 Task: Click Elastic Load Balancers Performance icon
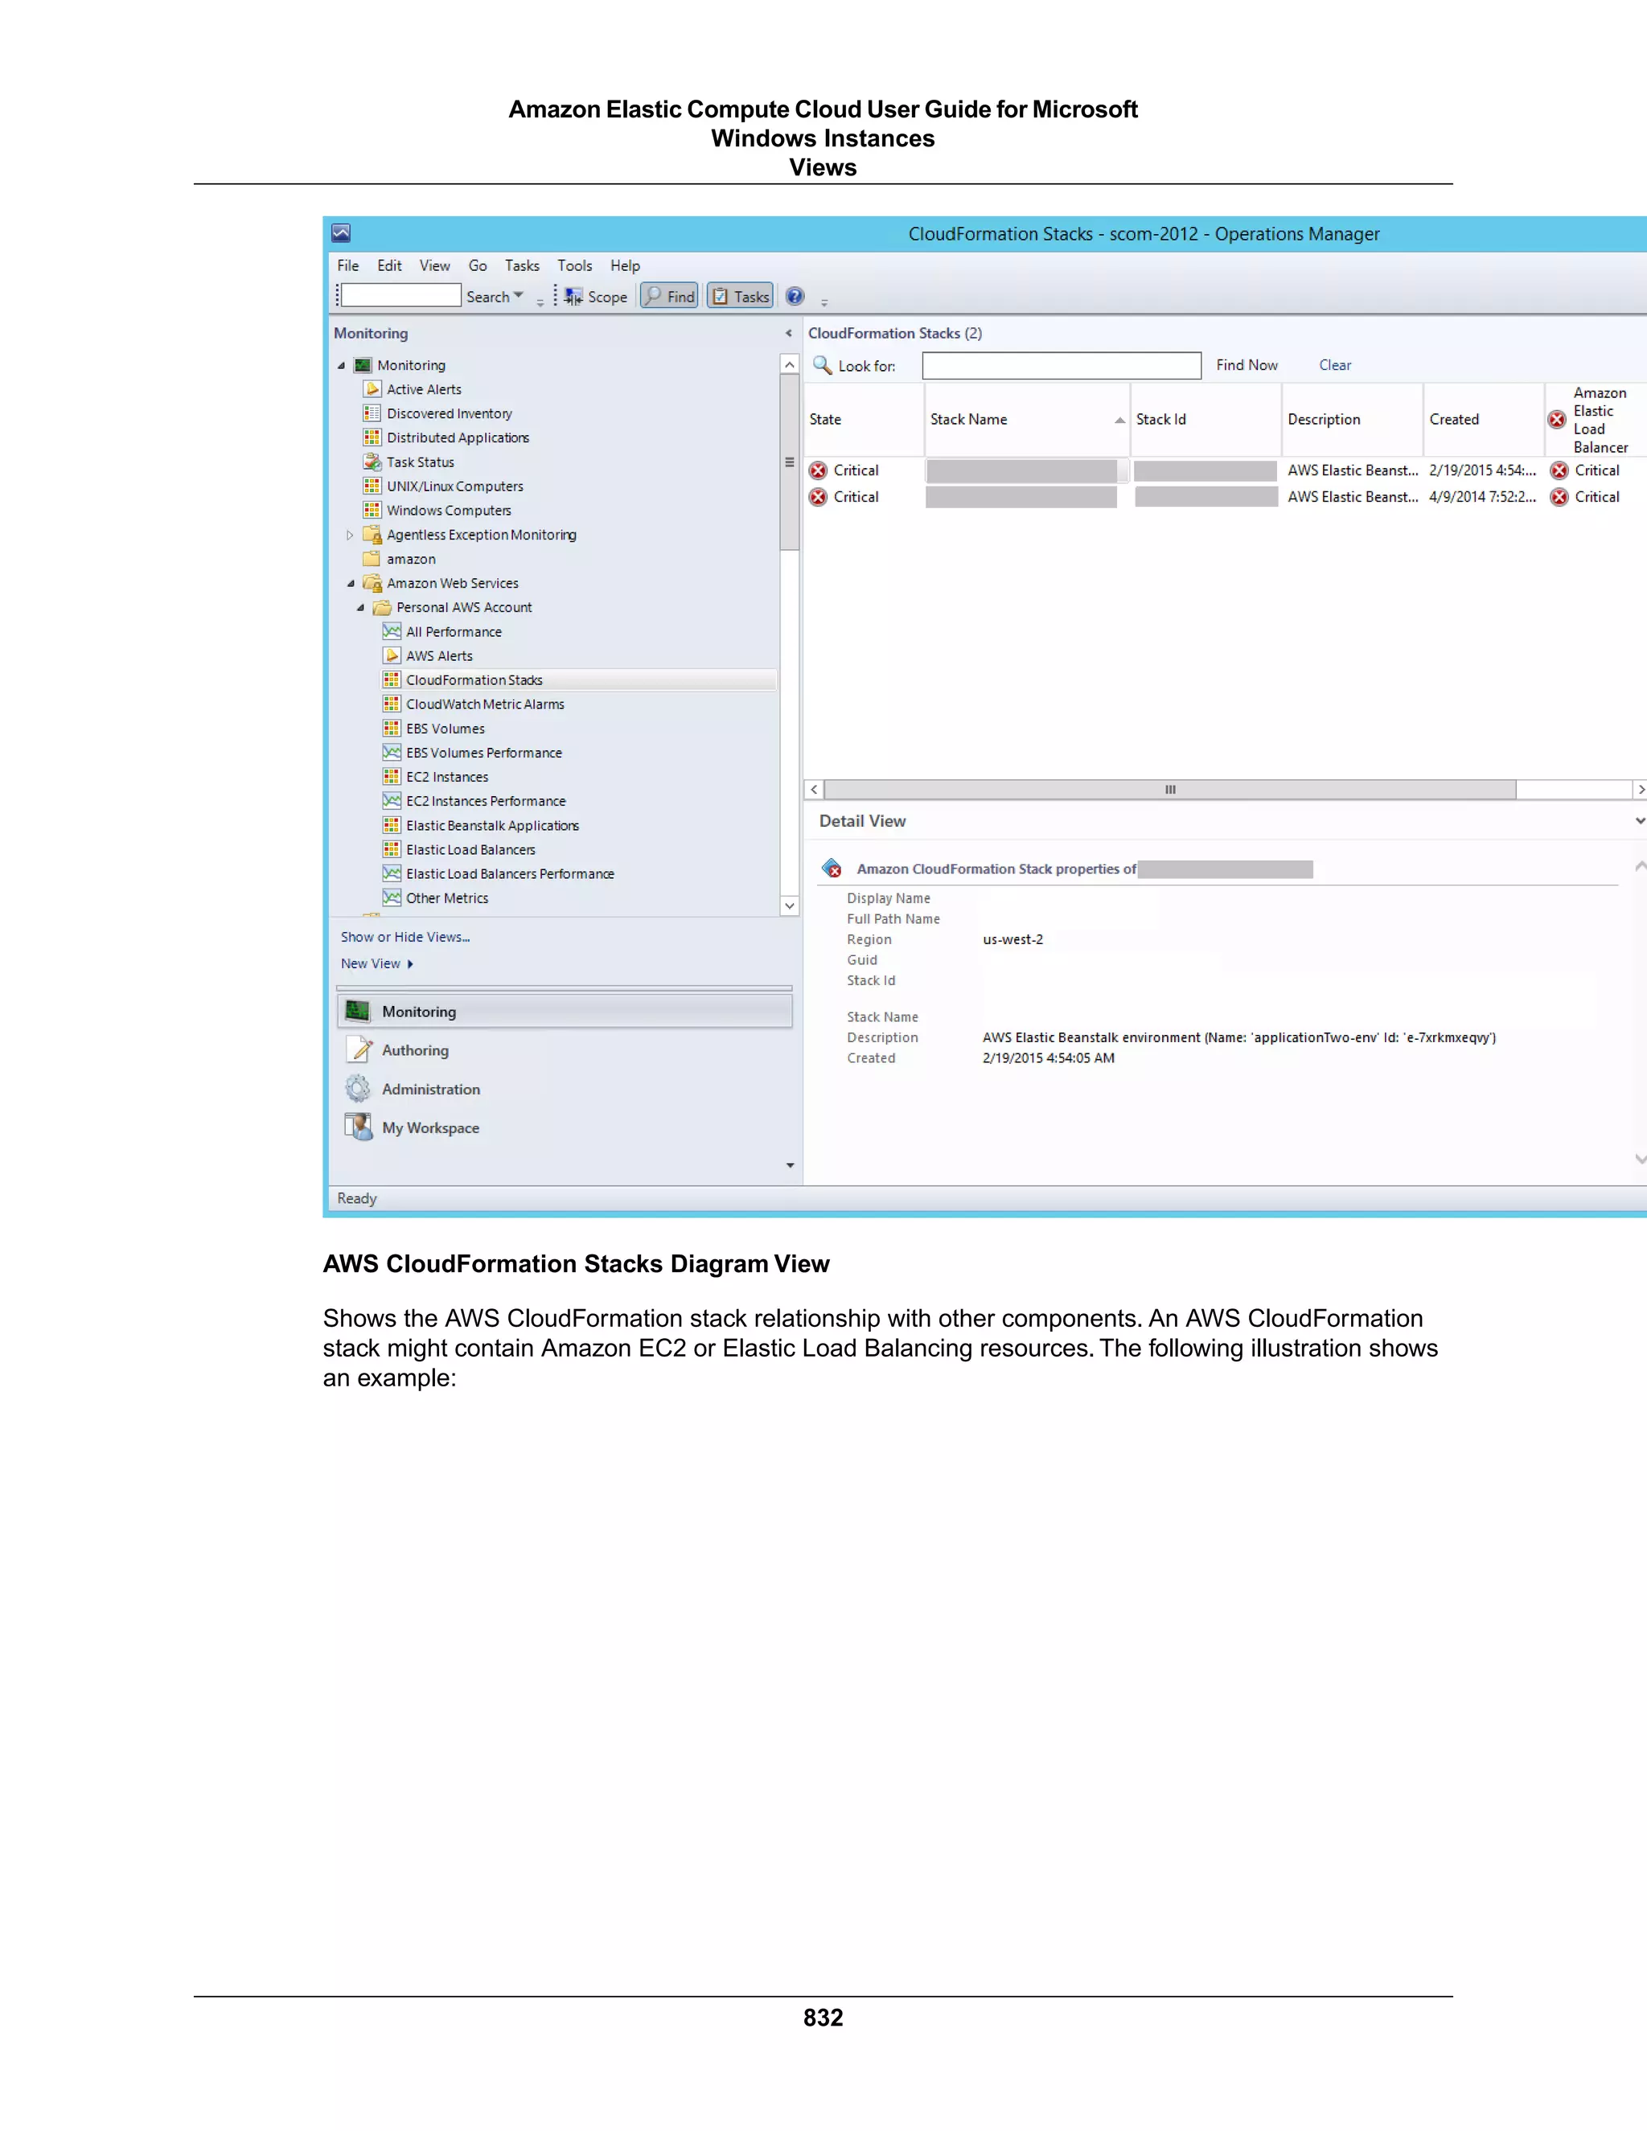pyautogui.click(x=392, y=873)
